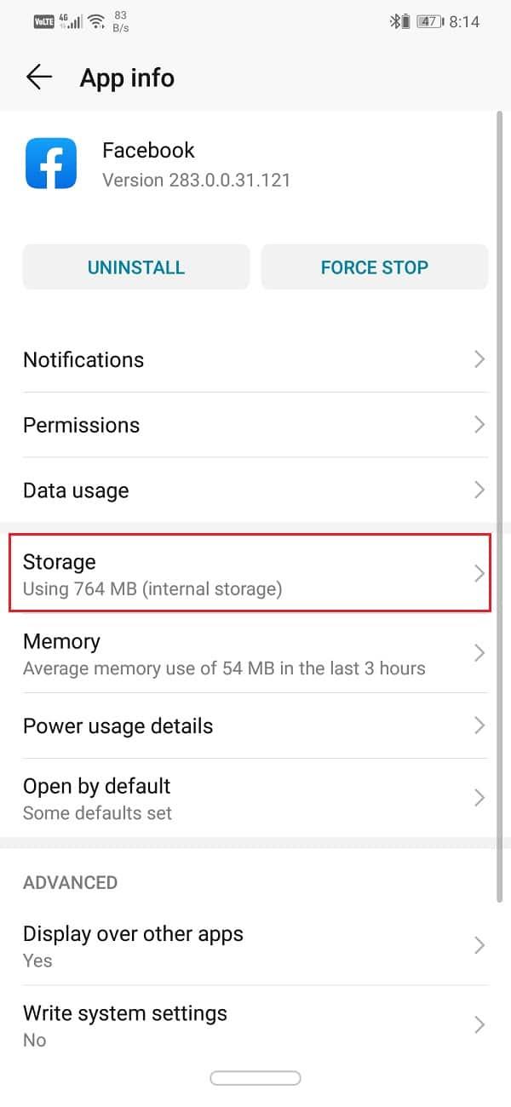Open the Open by default settings
The image size is (511, 1107).
[x=254, y=798]
